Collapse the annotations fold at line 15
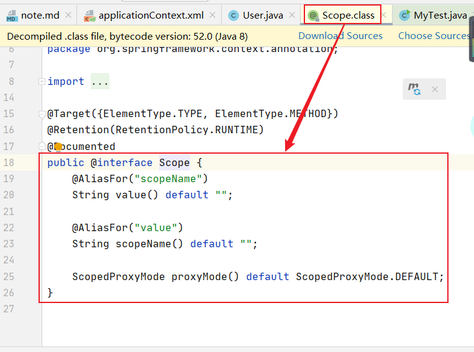Viewport: 474px width, 352px height. [x=42, y=114]
